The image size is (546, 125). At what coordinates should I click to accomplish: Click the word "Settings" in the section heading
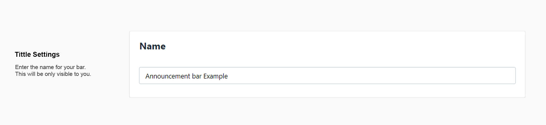(x=46, y=55)
